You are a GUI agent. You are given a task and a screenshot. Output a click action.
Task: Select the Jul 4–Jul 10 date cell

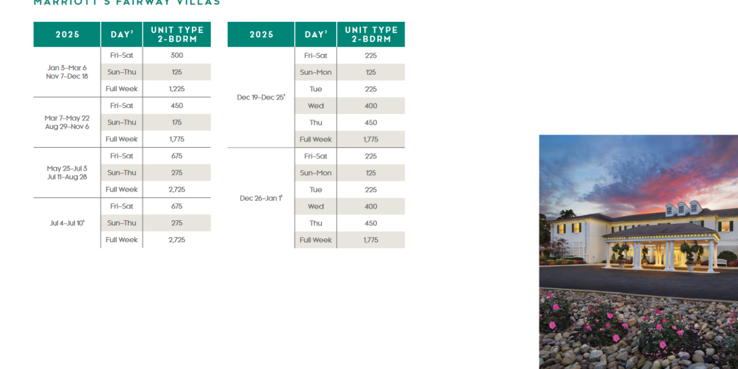[x=67, y=223]
